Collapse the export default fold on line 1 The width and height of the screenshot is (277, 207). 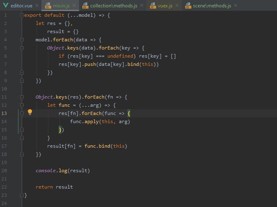tap(22, 15)
